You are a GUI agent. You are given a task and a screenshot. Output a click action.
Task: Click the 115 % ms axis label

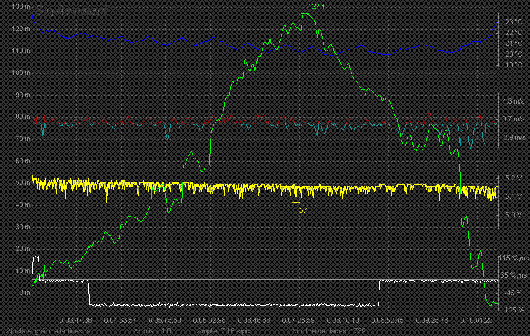pyautogui.click(x=514, y=259)
